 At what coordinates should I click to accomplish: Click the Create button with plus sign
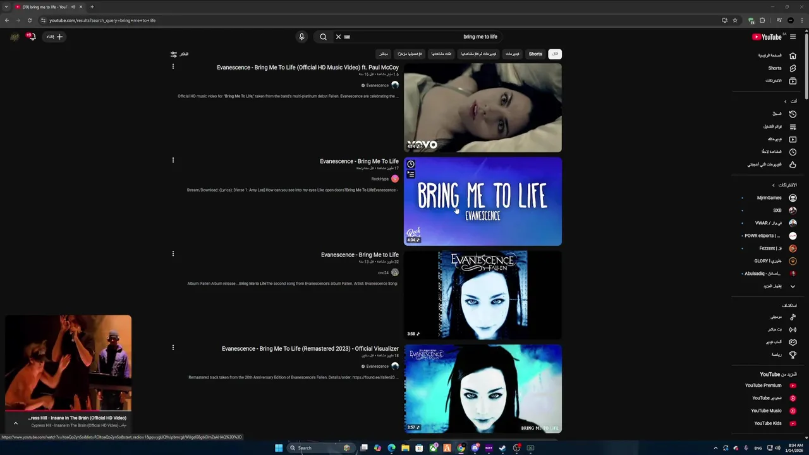pos(54,37)
